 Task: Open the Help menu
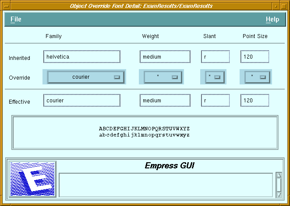point(272,19)
